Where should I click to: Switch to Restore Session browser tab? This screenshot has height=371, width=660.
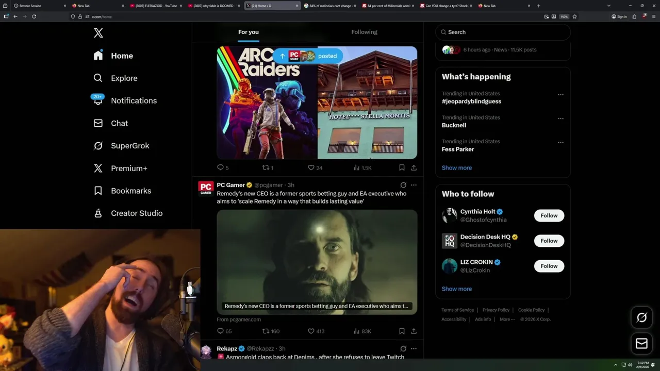pyautogui.click(x=39, y=6)
